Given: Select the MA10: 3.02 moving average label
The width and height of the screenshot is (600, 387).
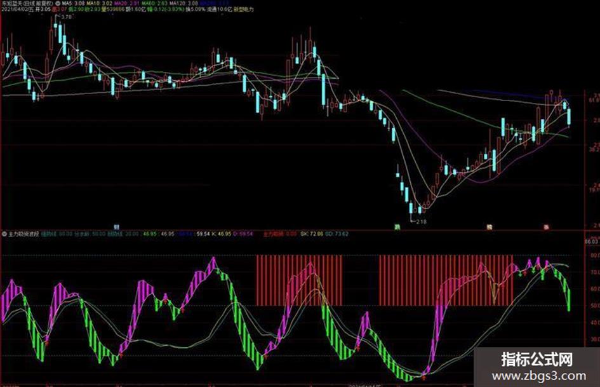Looking at the screenshot, I should point(99,3).
